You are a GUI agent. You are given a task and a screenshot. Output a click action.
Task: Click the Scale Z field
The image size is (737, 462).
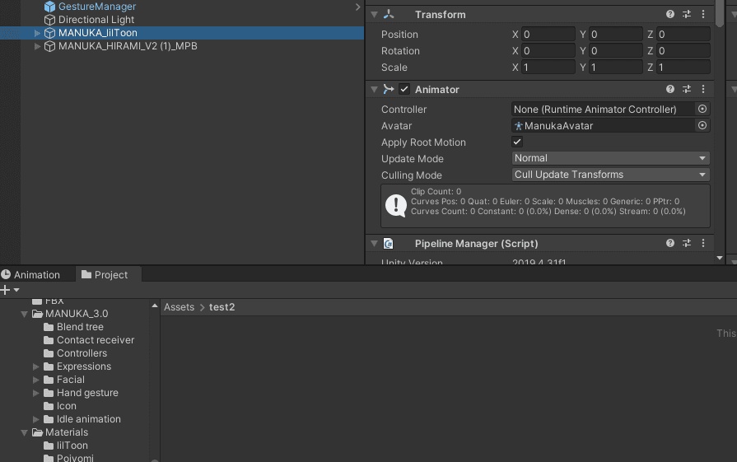pyautogui.click(x=683, y=67)
